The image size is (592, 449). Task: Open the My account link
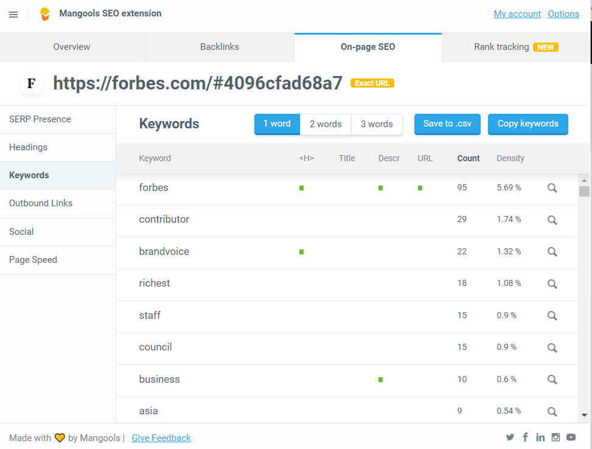pyautogui.click(x=517, y=14)
